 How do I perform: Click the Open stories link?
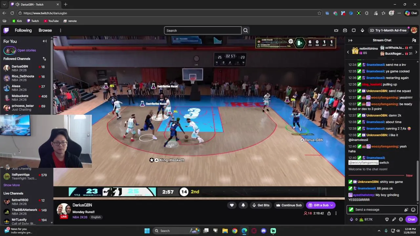[x=27, y=50]
